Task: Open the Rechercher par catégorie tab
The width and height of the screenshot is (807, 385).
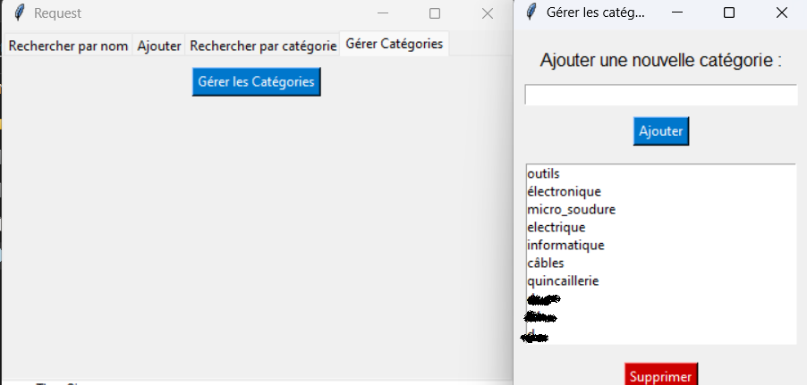Action: [x=263, y=46]
